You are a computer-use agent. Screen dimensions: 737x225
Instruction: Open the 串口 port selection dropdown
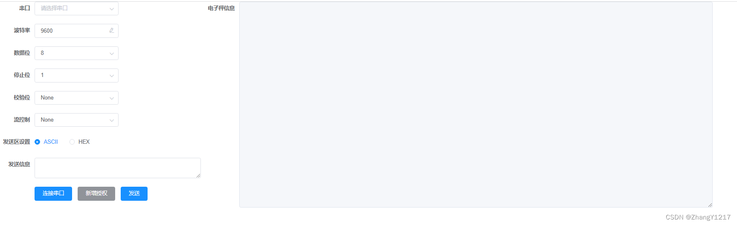coord(76,9)
